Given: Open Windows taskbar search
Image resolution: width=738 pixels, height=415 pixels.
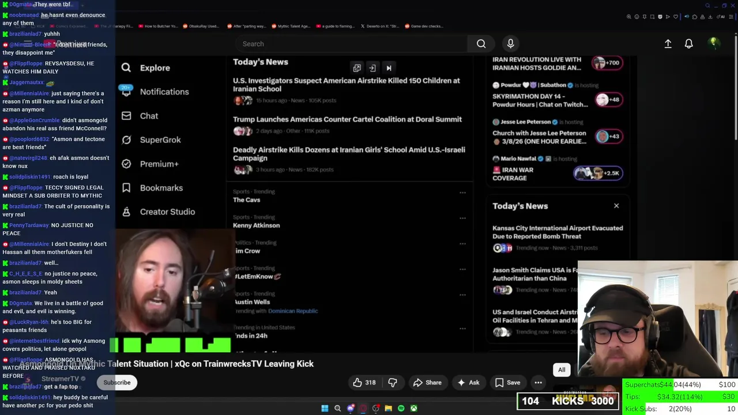Looking at the screenshot, I should [337, 408].
